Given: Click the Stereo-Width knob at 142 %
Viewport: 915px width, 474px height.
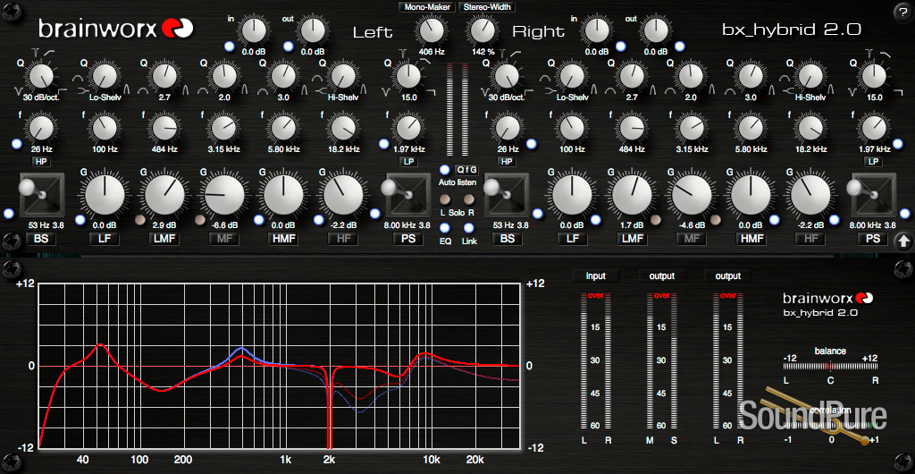Looking at the screenshot, I should click(482, 30).
